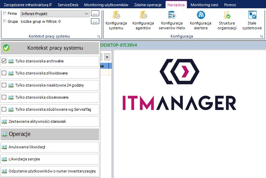Switch to ServiceDesk tab
266x178 pixels.
68,5
